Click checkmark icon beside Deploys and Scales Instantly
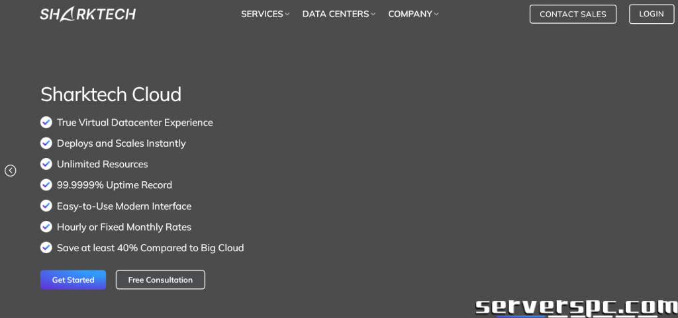The width and height of the screenshot is (678, 318). [46, 143]
